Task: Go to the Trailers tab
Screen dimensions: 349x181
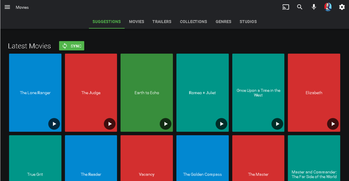Action: 162,22
